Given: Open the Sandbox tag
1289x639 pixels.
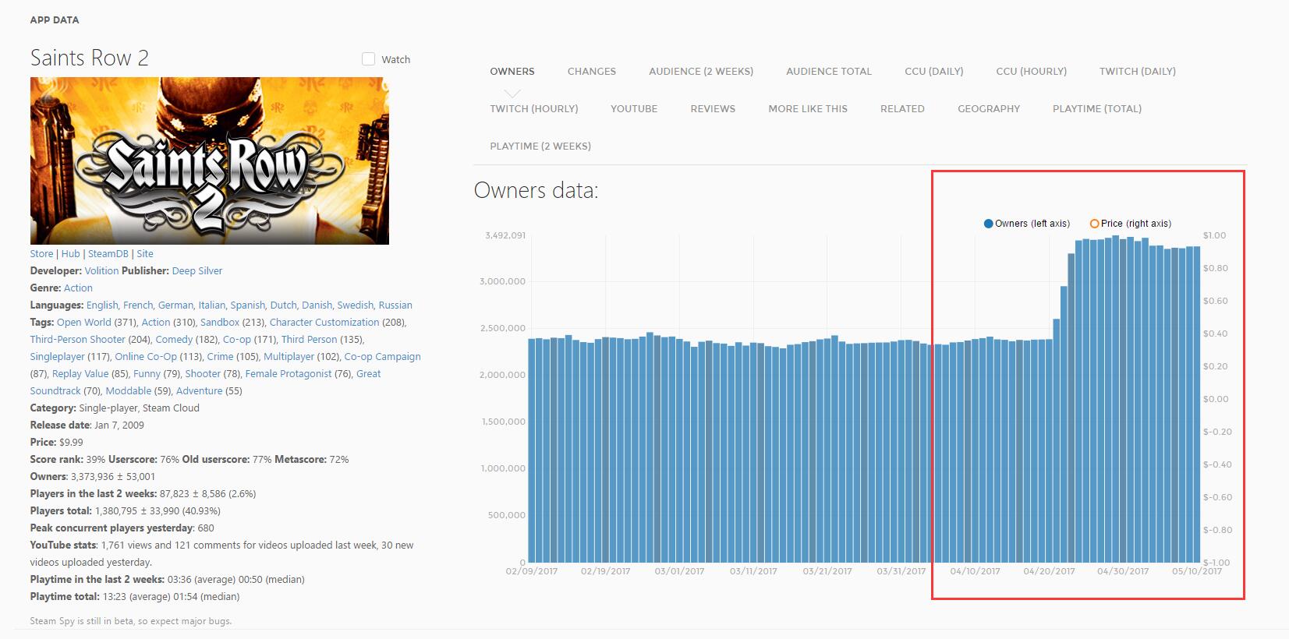Looking at the screenshot, I should point(220,322).
